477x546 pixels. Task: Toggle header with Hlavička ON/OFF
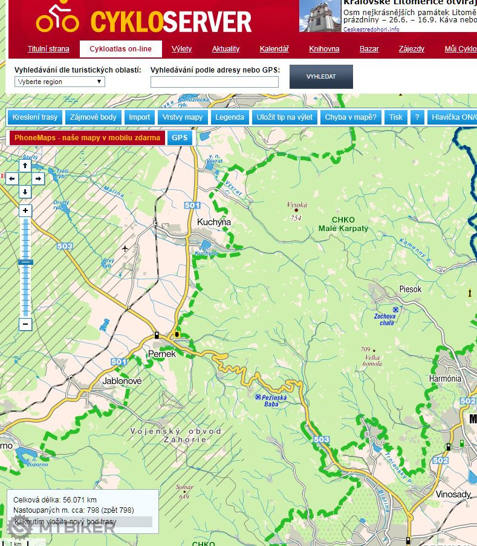452,117
